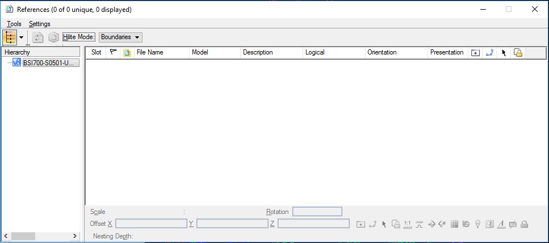Close the References dialog
The height and width of the screenshot is (243, 549).
535,10
